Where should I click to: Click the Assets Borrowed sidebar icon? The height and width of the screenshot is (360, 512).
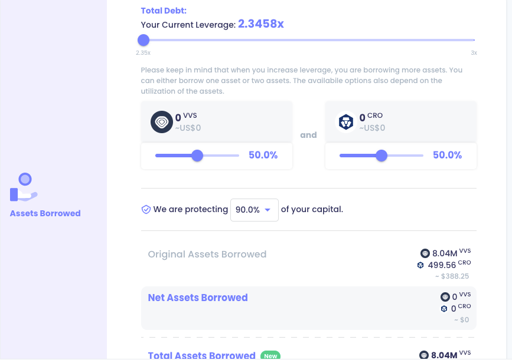point(24,187)
